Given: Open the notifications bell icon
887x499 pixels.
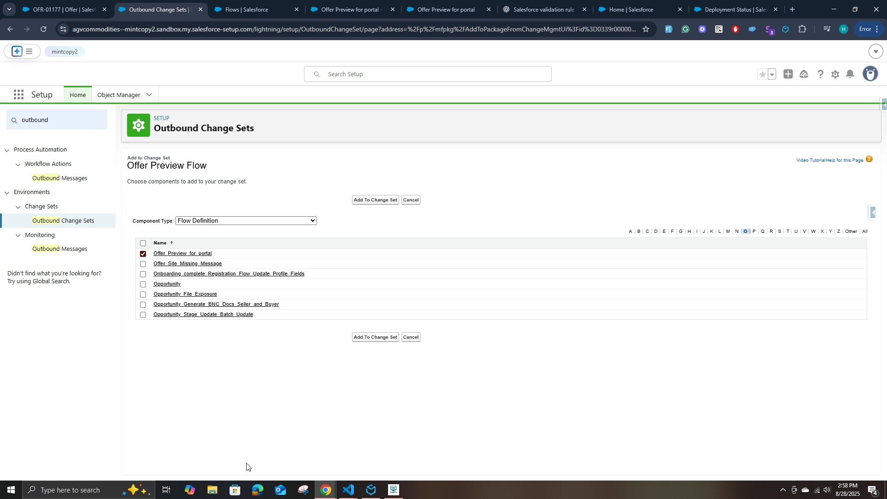Looking at the screenshot, I should coord(850,74).
